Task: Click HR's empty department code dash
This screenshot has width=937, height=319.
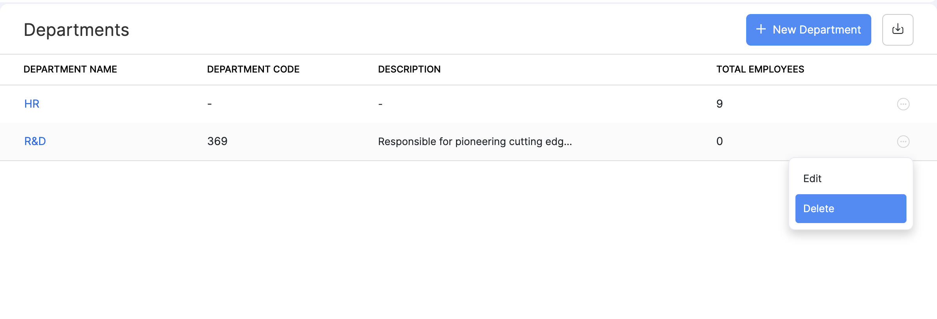Action: [210, 104]
